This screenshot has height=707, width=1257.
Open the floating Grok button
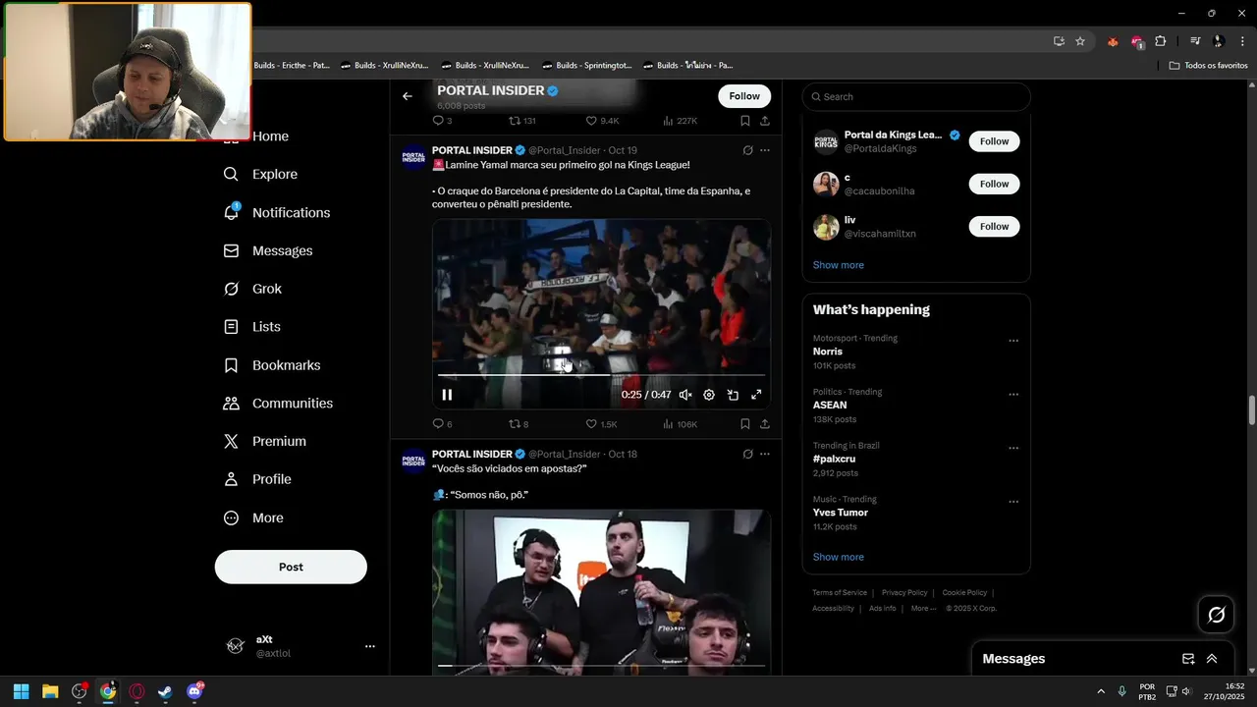tap(1216, 615)
